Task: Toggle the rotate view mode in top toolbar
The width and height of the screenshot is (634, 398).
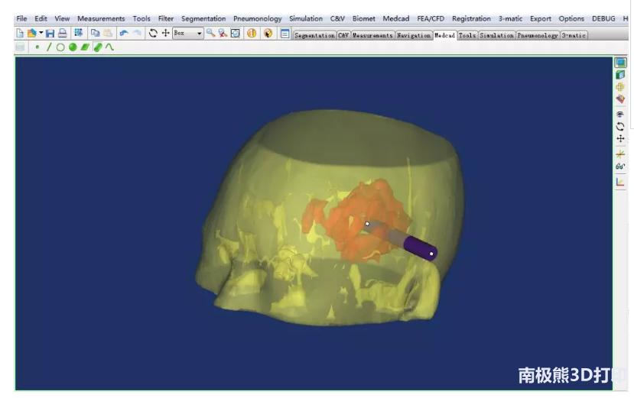Action: point(153,34)
